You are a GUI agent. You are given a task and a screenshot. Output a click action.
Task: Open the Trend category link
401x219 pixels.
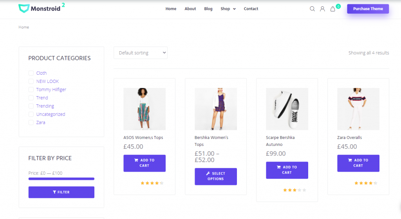[42, 98]
